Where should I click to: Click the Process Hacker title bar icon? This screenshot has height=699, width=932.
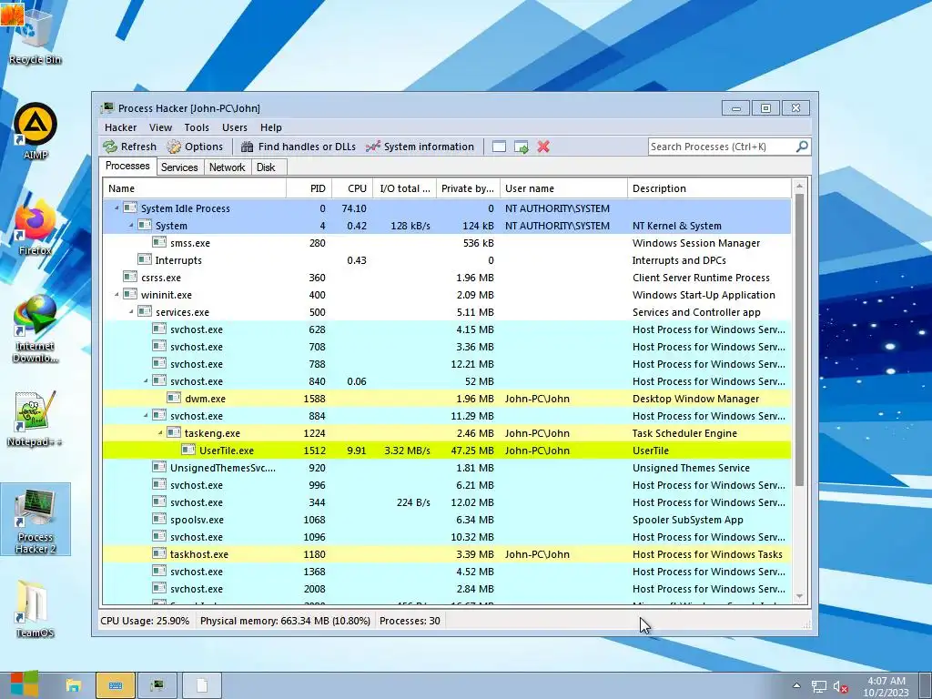(107, 108)
